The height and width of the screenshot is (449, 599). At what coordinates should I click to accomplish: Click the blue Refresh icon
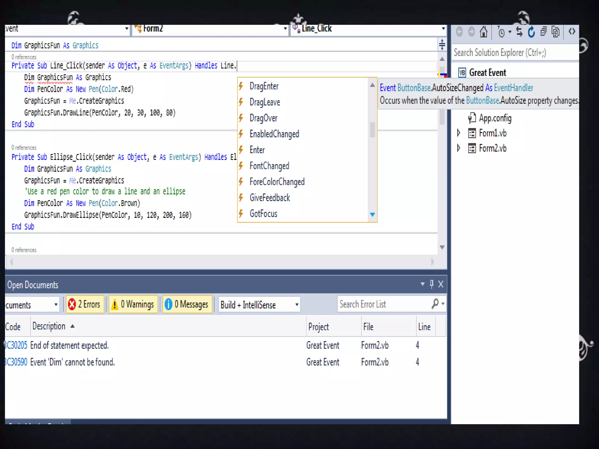coord(531,32)
